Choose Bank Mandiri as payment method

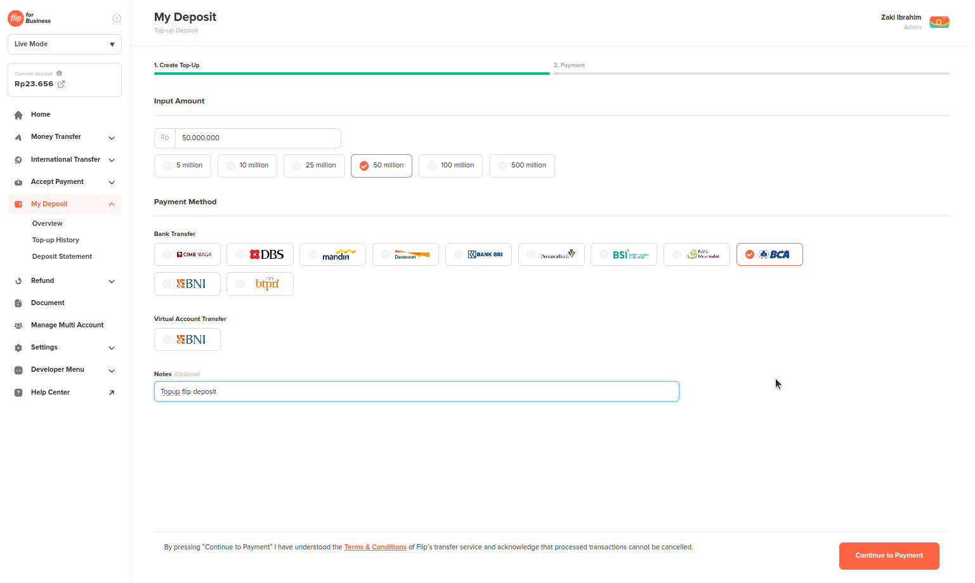tap(332, 254)
